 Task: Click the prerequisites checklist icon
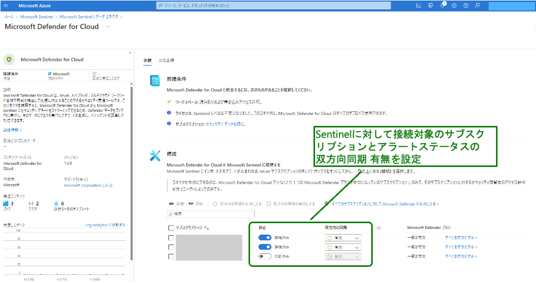[x=155, y=81]
